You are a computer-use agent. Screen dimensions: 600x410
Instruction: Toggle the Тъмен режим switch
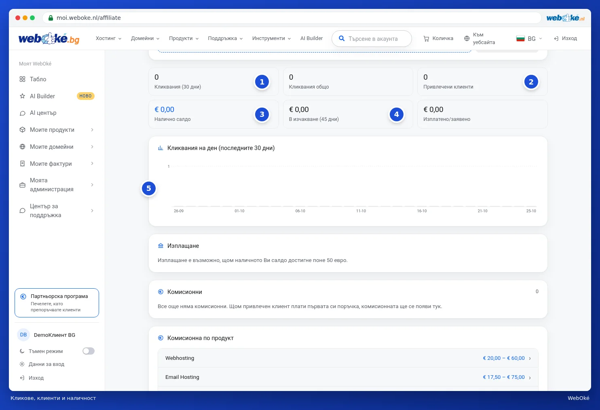pos(89,351)
